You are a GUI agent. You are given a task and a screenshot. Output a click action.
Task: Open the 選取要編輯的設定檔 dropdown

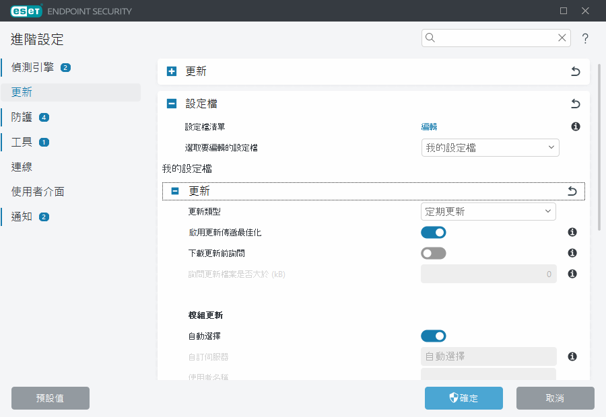click(x=491, y=147)
